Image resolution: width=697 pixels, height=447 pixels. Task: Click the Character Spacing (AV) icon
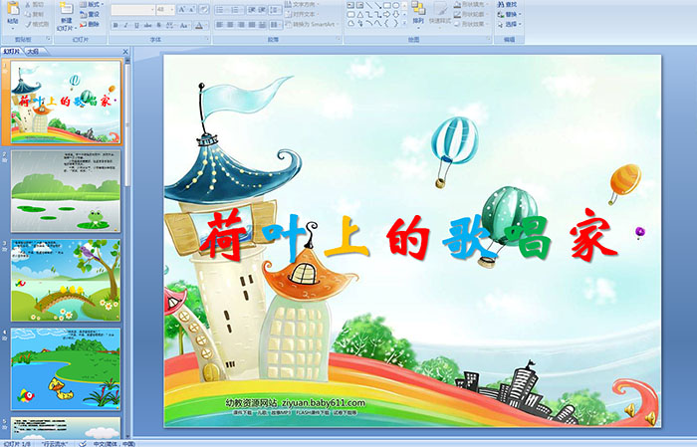click(170, 25)
